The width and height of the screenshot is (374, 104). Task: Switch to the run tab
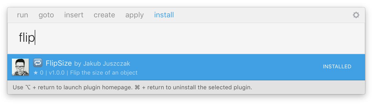(x=23, y=15)
